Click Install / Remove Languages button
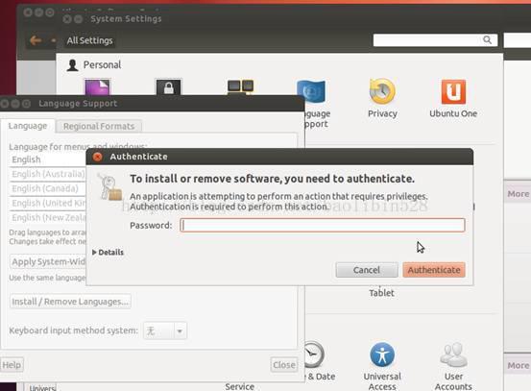531x391 pixels. pos(70,302)
